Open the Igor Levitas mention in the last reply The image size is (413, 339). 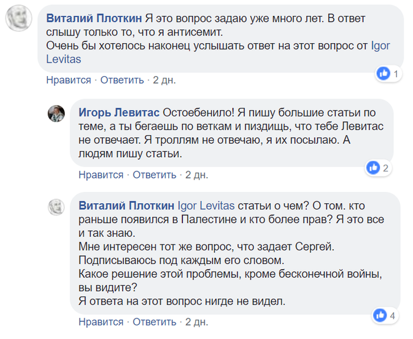point(206,206)
